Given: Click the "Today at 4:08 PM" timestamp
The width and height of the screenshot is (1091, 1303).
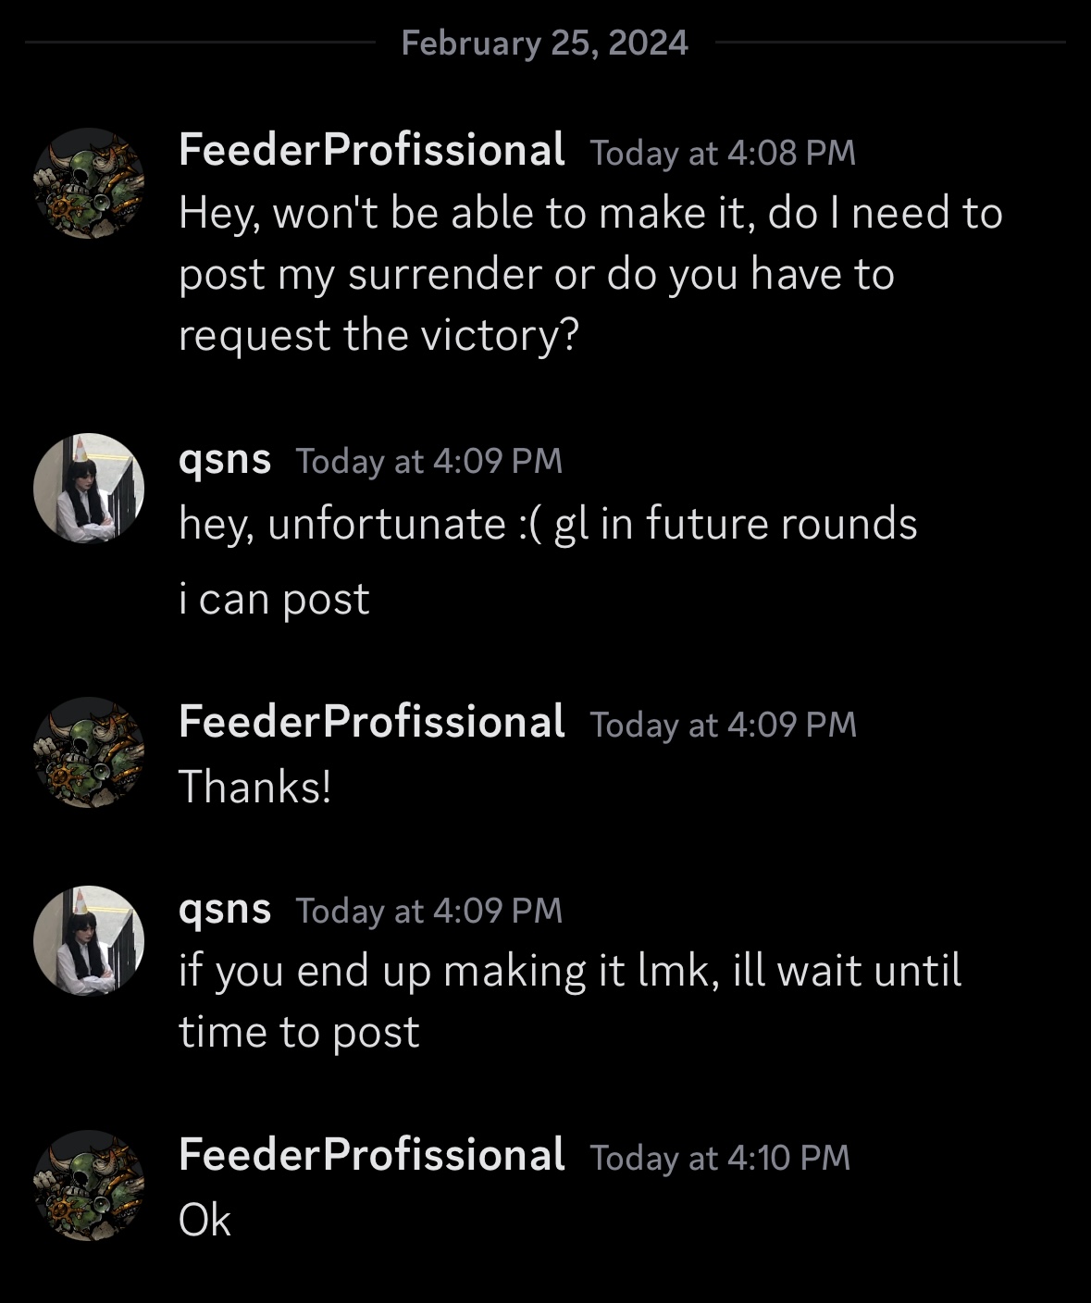Looking at the screenshot, I should 723,153.
